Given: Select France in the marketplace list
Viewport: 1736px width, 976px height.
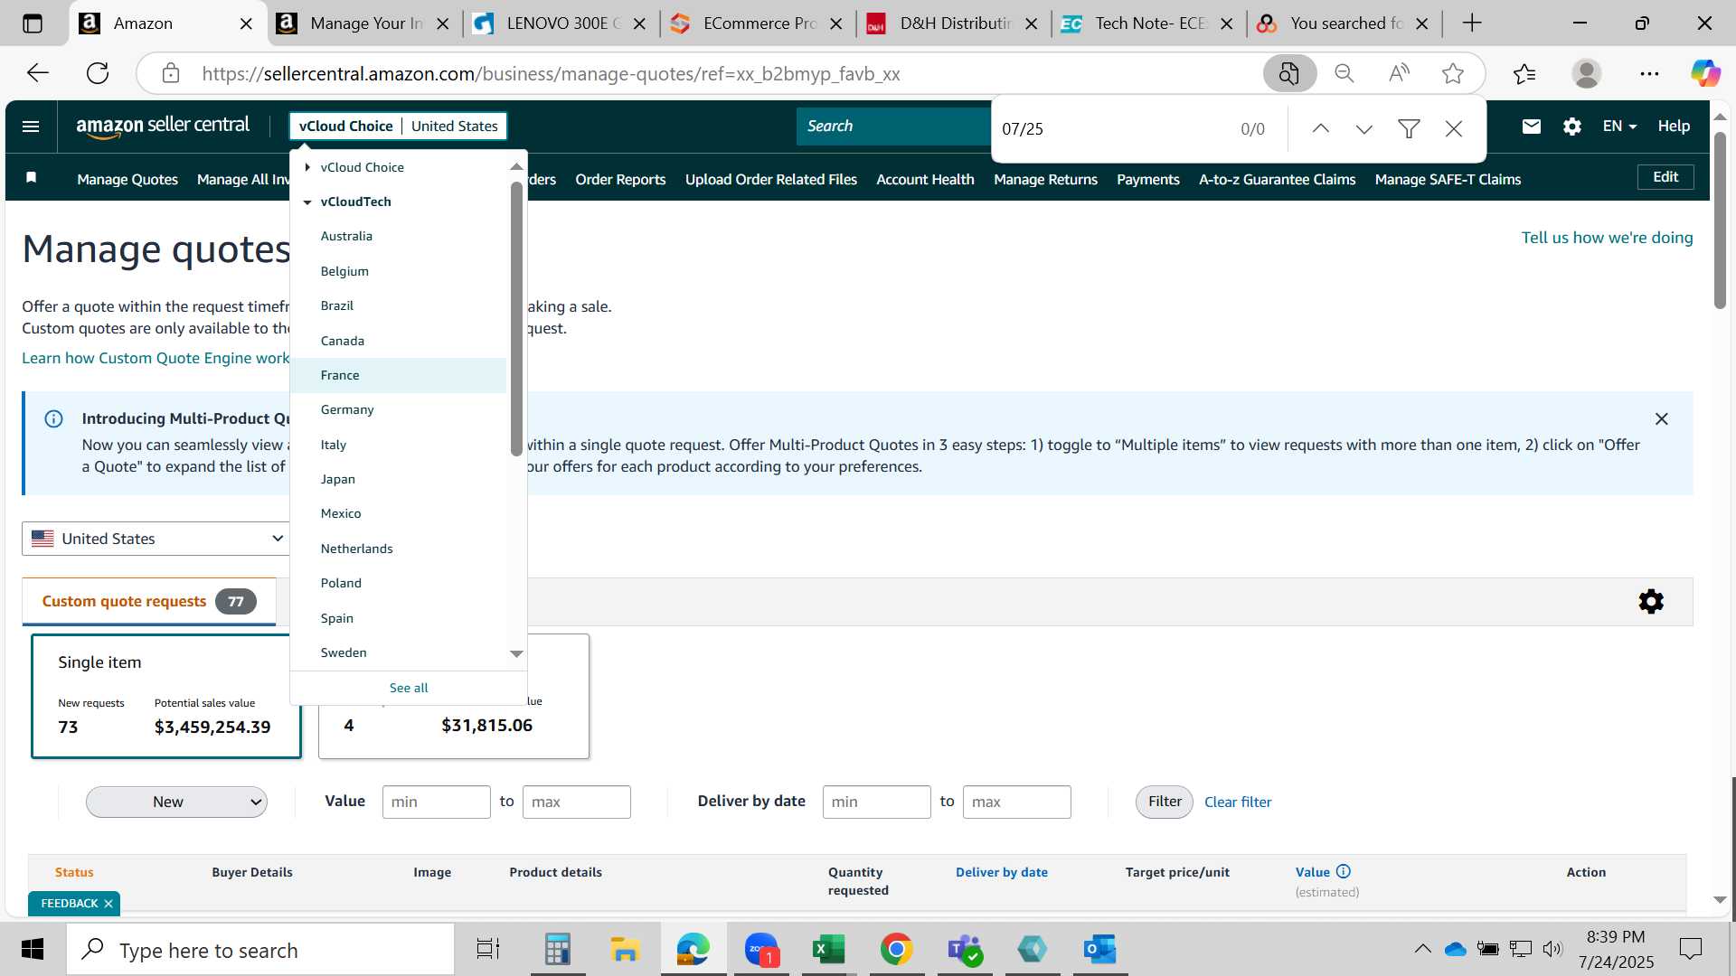Looking at the screenshot, I should click(x=398, y=375).
